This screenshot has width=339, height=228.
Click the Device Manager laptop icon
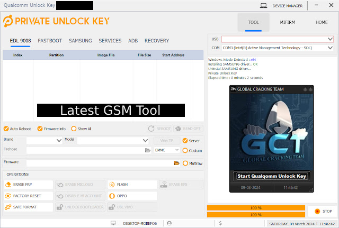tap(263, 6)
